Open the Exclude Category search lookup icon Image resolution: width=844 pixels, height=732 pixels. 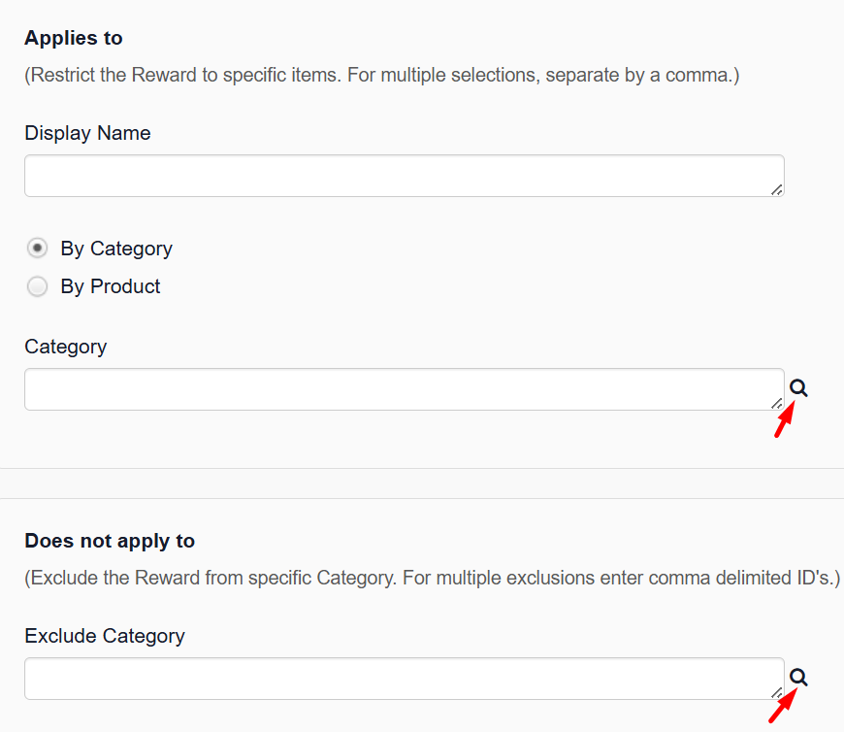pyautogui.click(x=798, y=677)
